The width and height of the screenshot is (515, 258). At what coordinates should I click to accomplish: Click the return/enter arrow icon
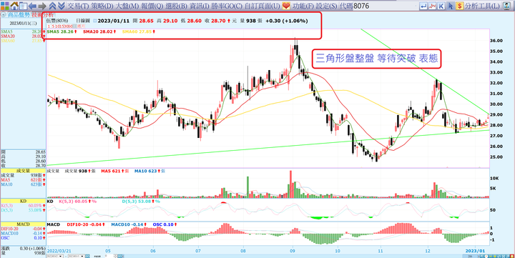point(423,6)
